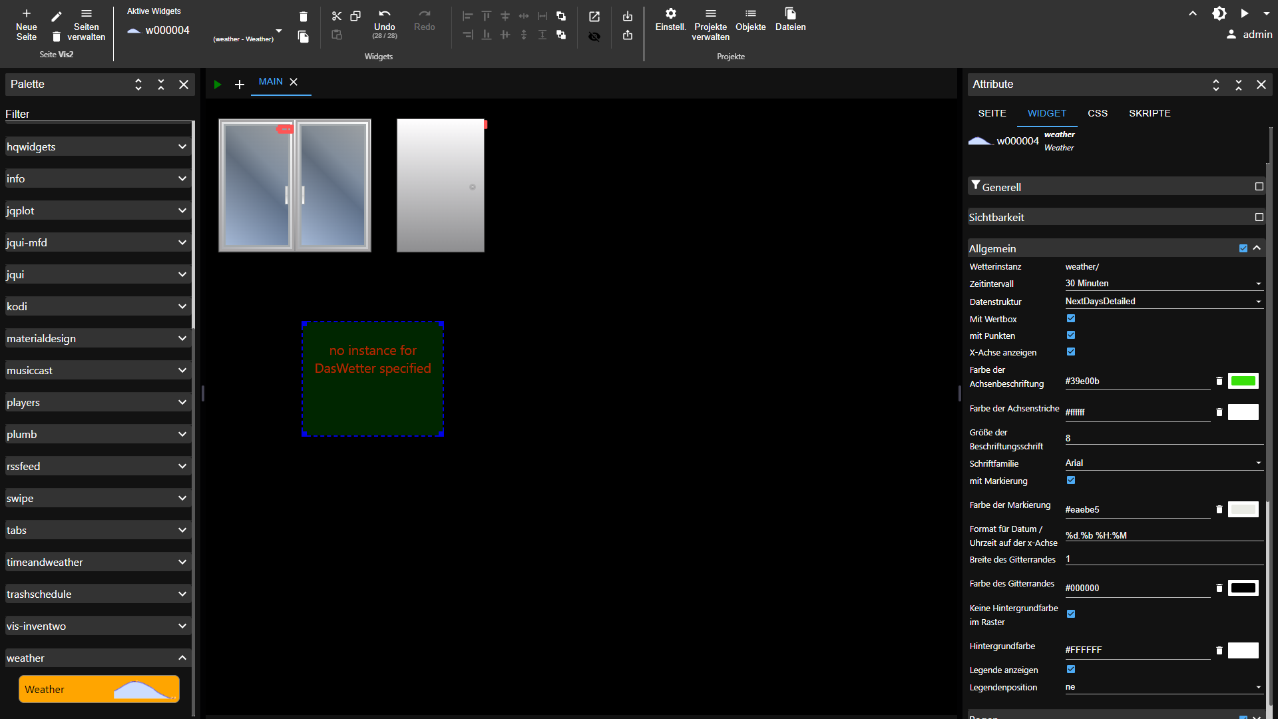Open widget in new window icon
The image size is (1278, 719).
pos(594,17)
